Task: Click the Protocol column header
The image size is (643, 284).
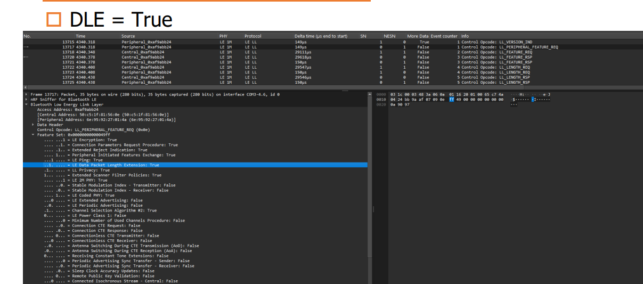Action: [253, 36]
